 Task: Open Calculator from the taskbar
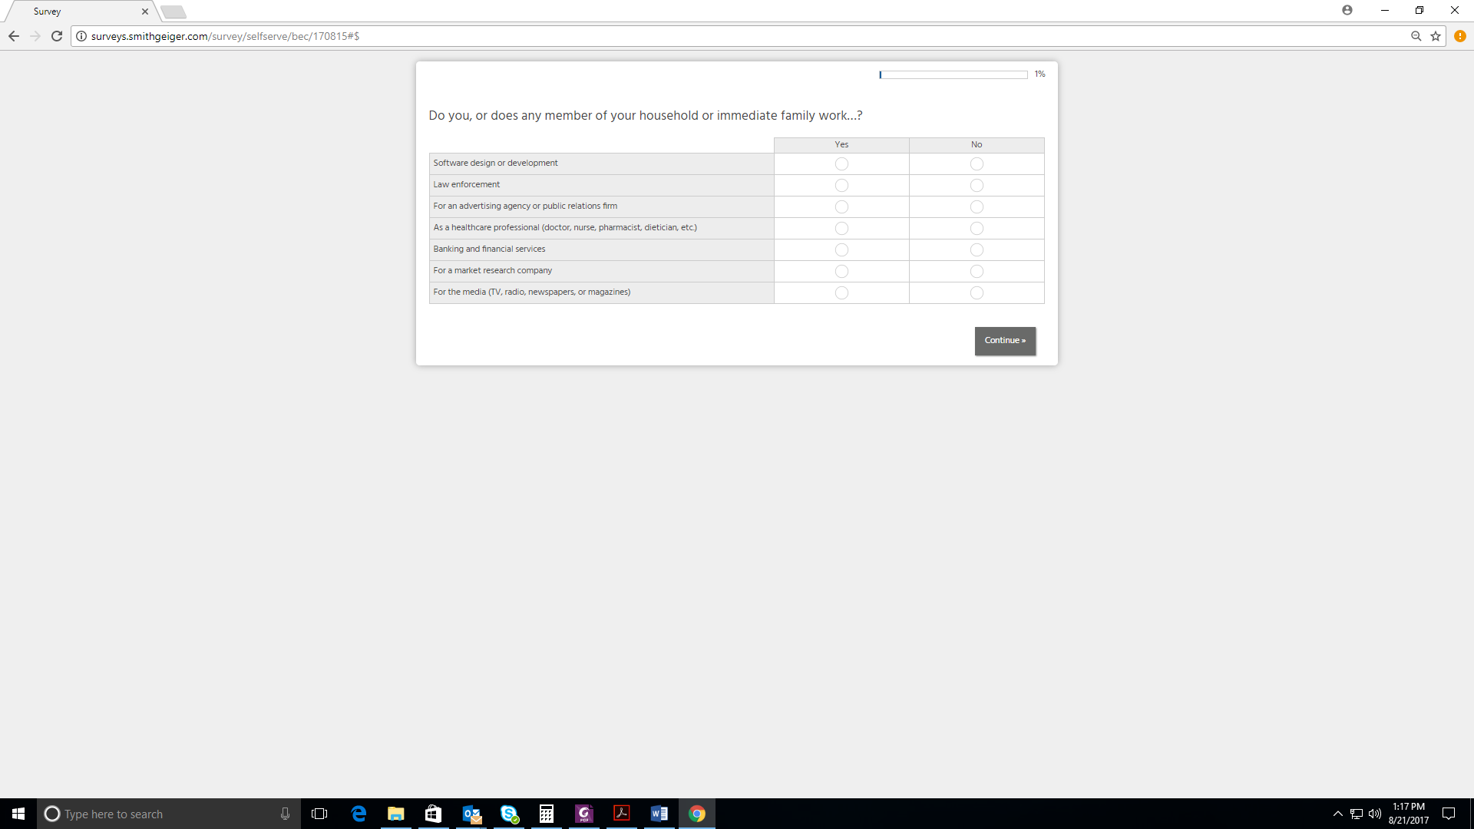[x=547, y=814]
